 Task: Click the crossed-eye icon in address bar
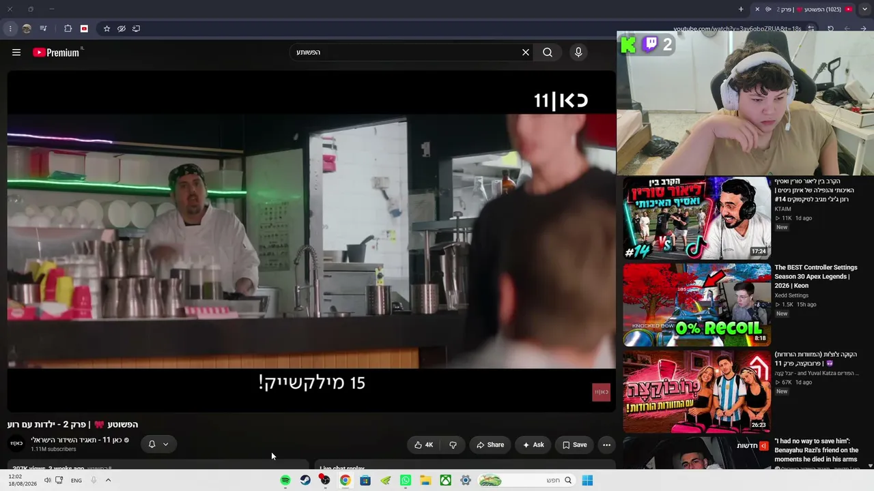pyautogui.click(x=122, y=29)
